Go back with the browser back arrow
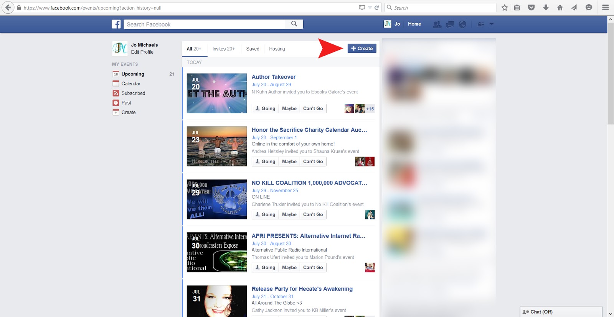 coord(8,7)
